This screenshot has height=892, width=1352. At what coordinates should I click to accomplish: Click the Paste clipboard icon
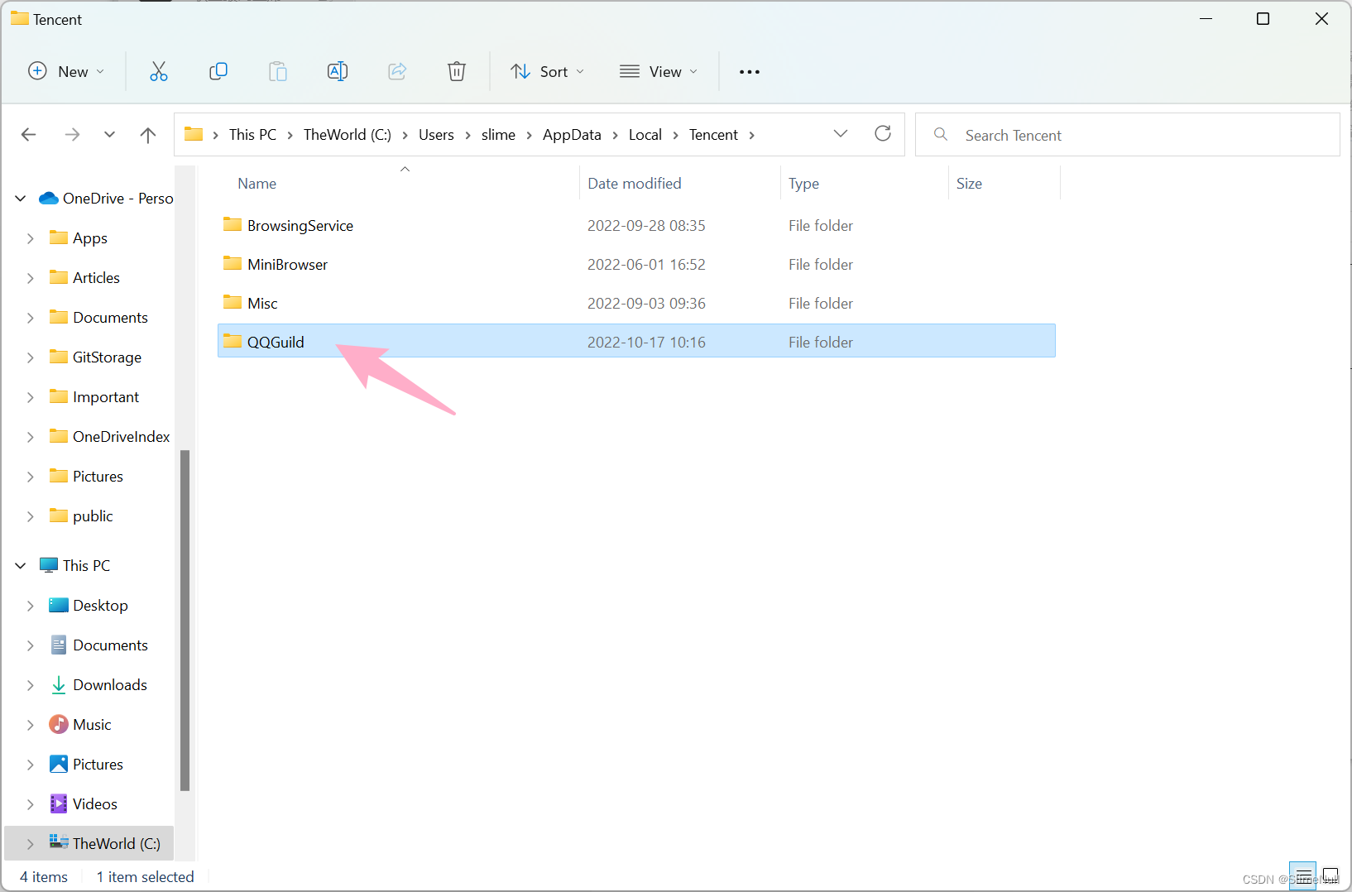coord(278,72)
